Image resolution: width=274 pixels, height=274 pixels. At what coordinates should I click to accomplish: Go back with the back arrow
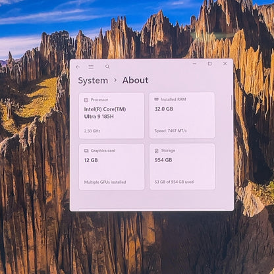[x=78, y=67]
